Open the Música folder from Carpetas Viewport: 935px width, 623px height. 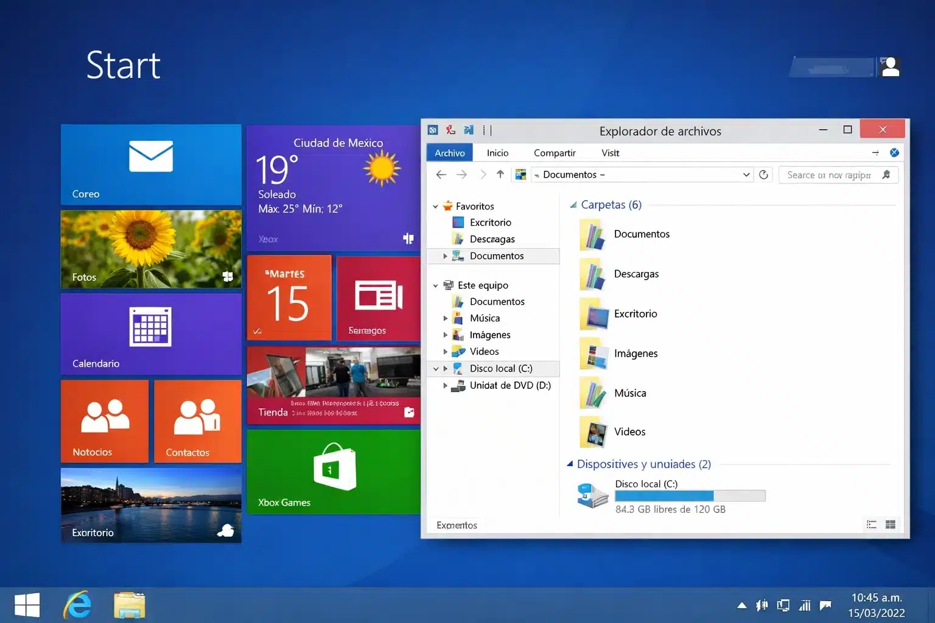(x=631, y=393)
